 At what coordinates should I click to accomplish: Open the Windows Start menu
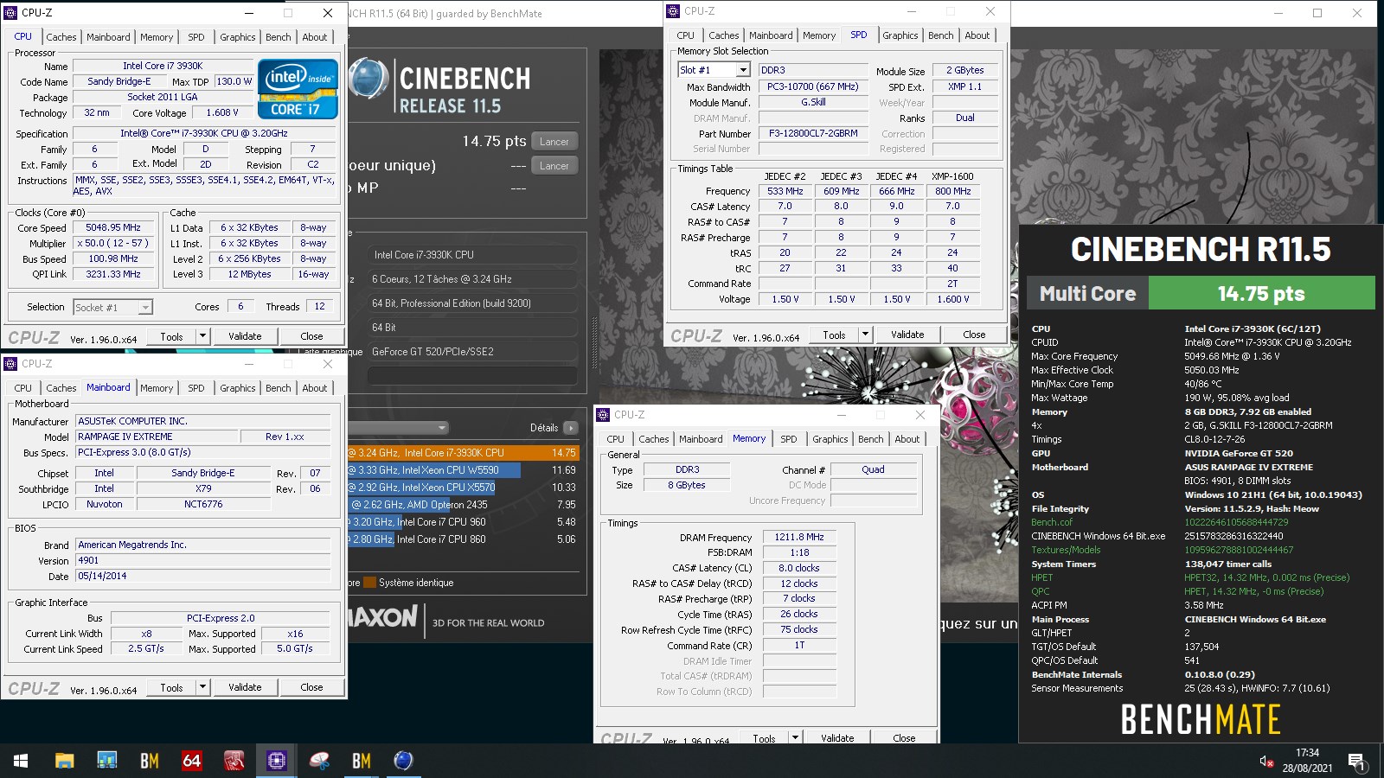point(21,761)
